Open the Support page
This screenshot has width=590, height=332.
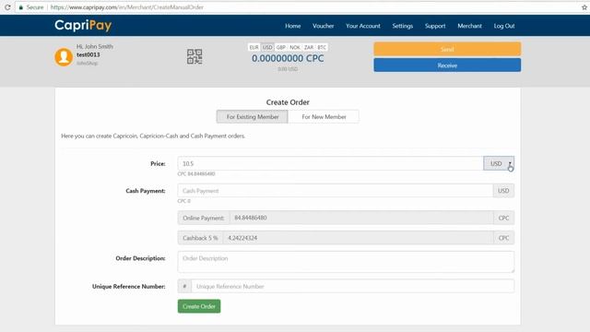point(435,26)
